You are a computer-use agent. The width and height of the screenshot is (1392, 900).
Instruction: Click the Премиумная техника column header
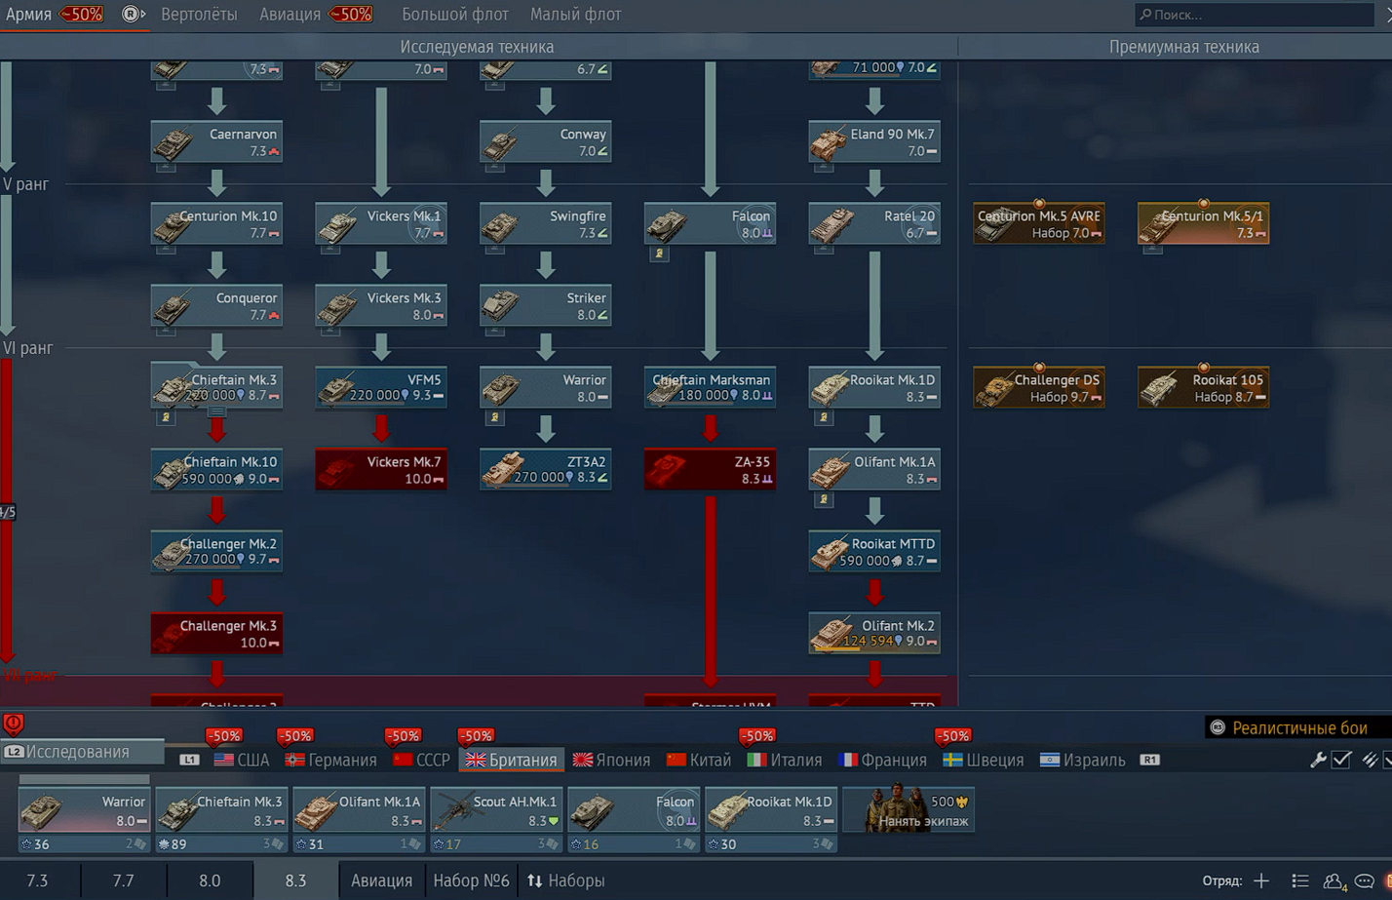(1183, 47)
